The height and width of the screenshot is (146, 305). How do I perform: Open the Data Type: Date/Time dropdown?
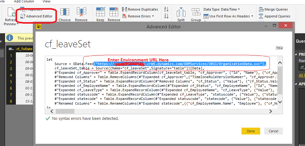click(x=222, y=9)
